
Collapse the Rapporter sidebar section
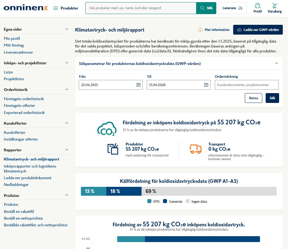[67, 150]
